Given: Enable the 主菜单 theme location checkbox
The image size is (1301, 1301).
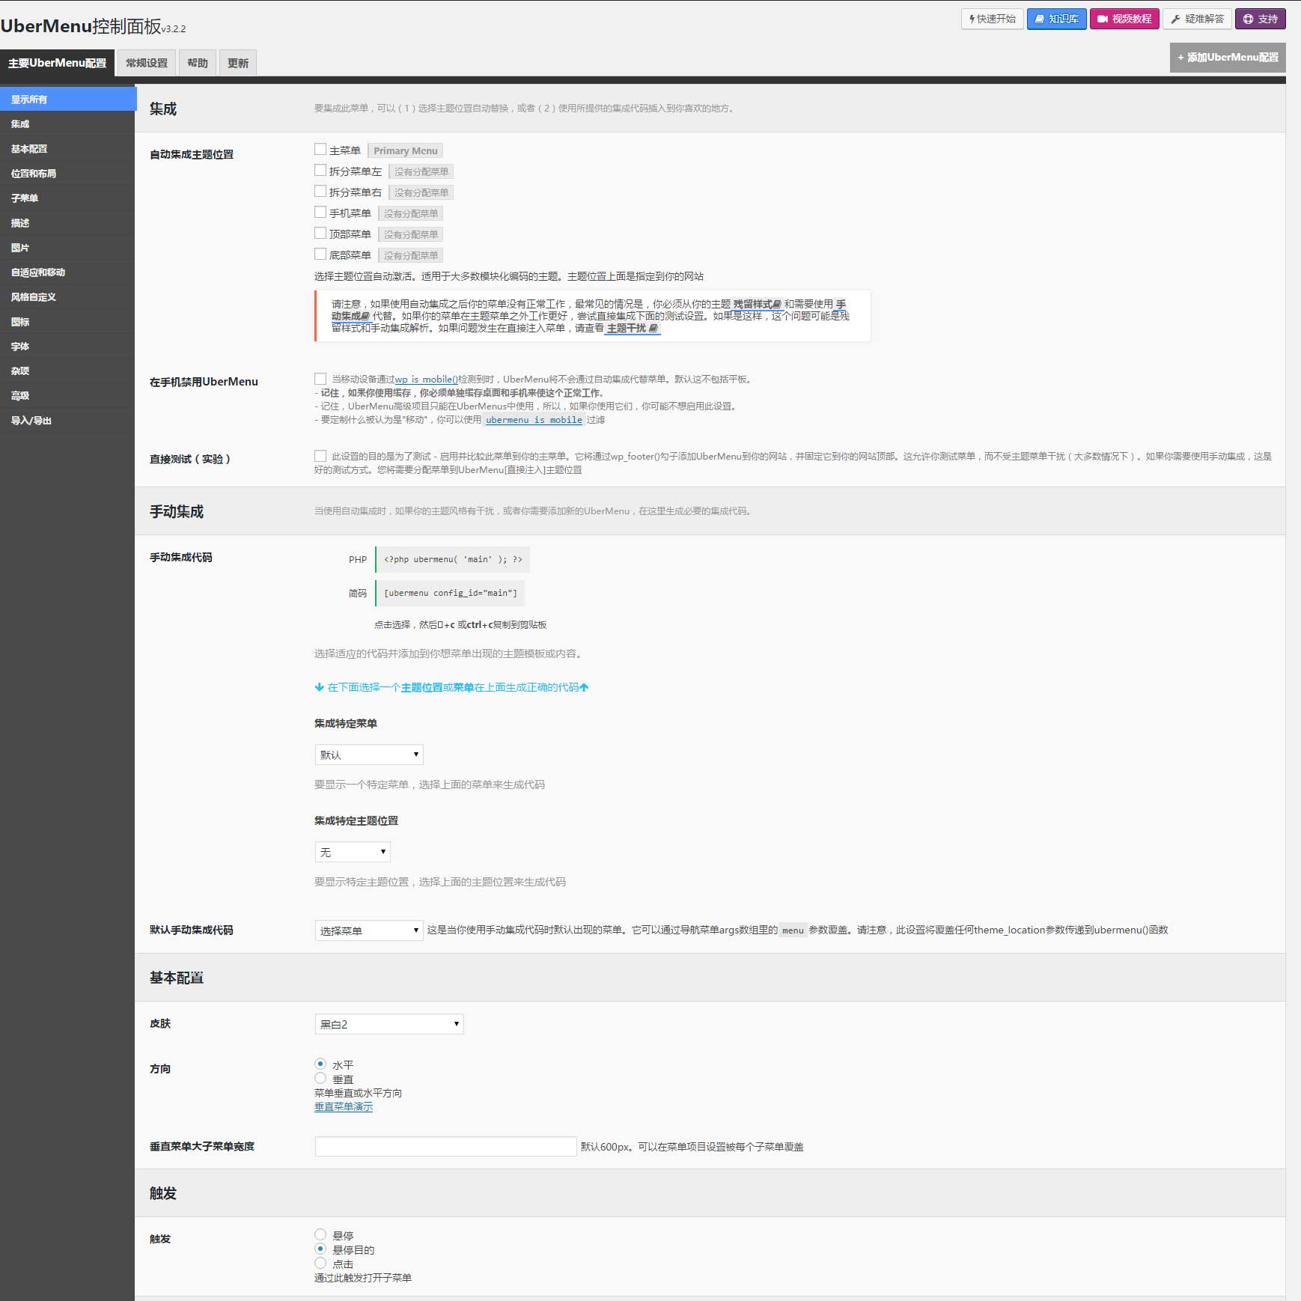Looking at the screenshot, I should pos(320,149).
